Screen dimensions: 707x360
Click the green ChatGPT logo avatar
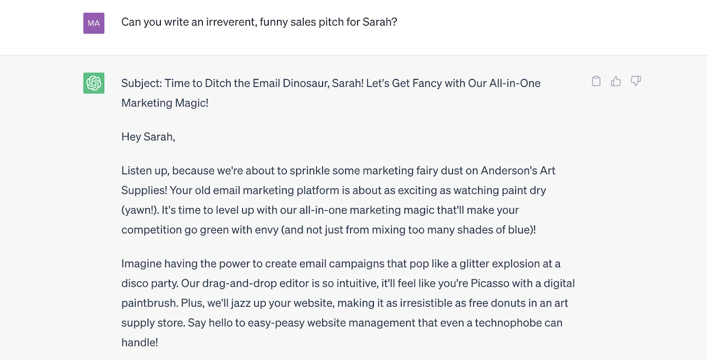94,83
